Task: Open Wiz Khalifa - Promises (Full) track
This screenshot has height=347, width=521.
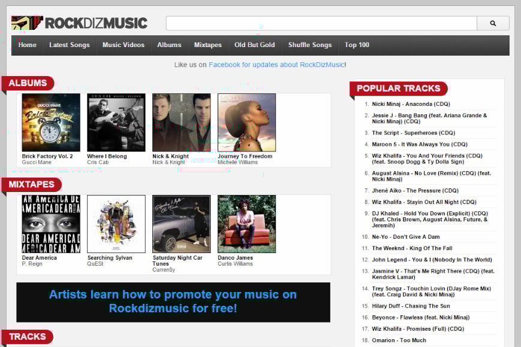Action: point(418,329)
